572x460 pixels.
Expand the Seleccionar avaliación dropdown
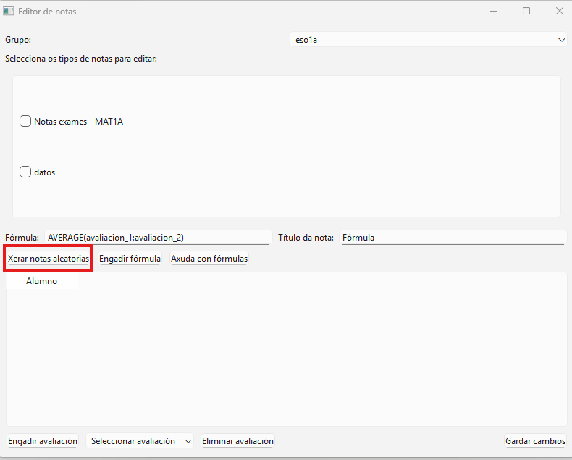140,441
